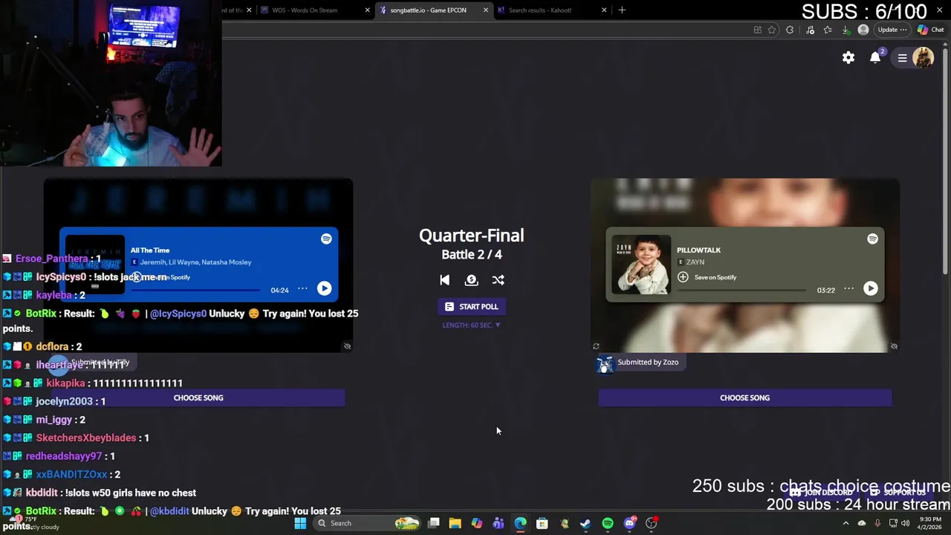Open Microsoft Store from the taskbar
This screenshot has height=535, width=951.
[x=542, y=523]
